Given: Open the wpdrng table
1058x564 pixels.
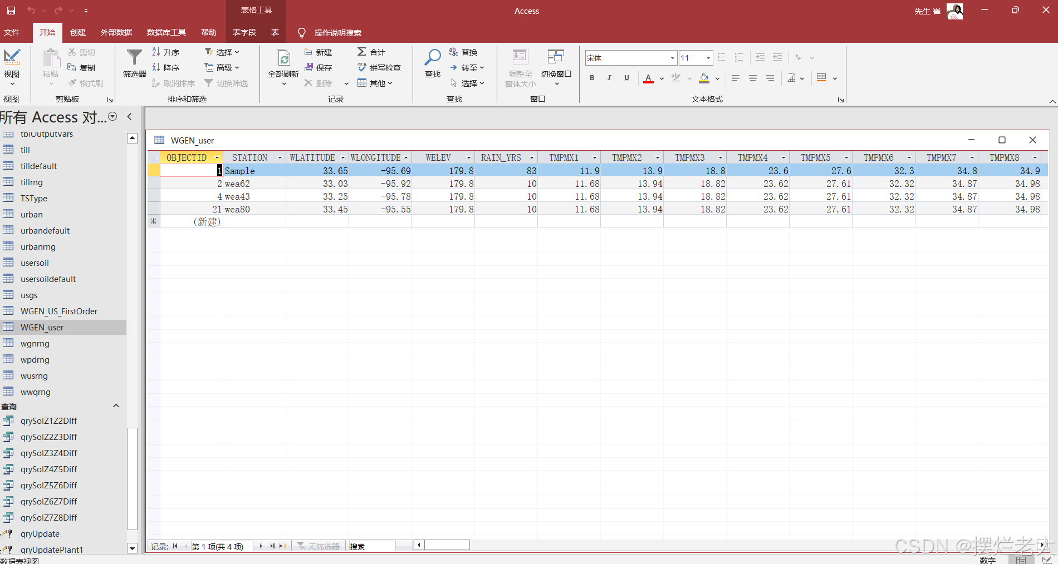Looking at the screenshot, I should coord(35,360).
